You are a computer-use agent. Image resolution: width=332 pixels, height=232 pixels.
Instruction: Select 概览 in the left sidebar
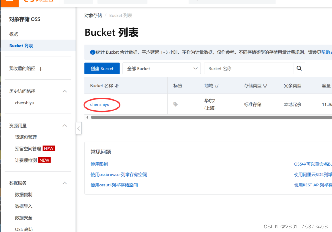click(x=13, y=34)
